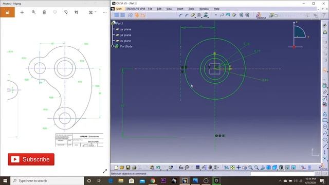The width and height of the screenshot is (329, 185).
Task: Select the Chamfer tool icon
Action: pyautogui.click(x=187, y=15)
